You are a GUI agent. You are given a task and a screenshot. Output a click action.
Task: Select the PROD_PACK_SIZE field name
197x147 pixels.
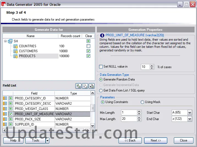[28, 119]
